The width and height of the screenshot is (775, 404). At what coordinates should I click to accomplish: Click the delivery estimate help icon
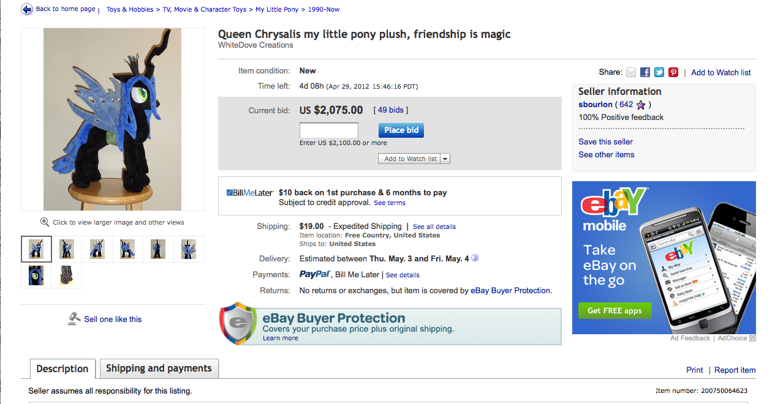pos(475,258)
